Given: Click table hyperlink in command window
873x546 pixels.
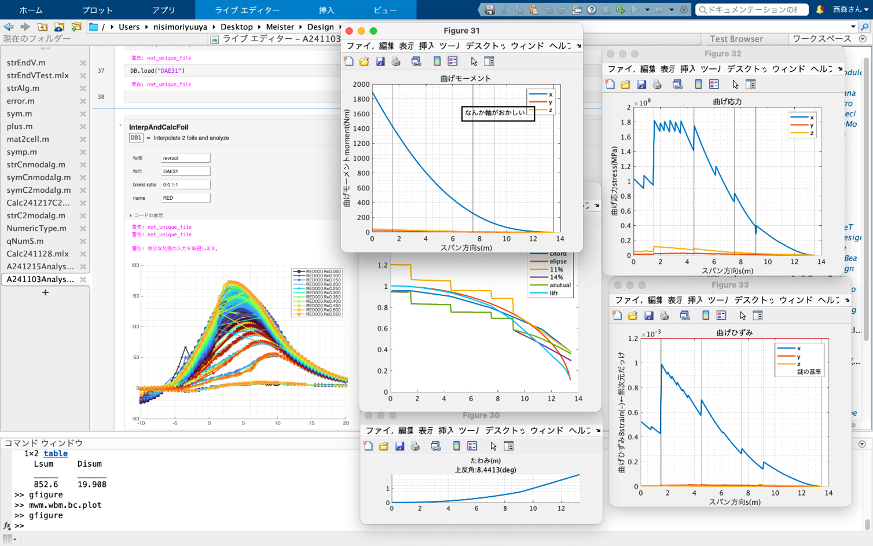Looking at the screenshot, I should (x=56, y=453).
